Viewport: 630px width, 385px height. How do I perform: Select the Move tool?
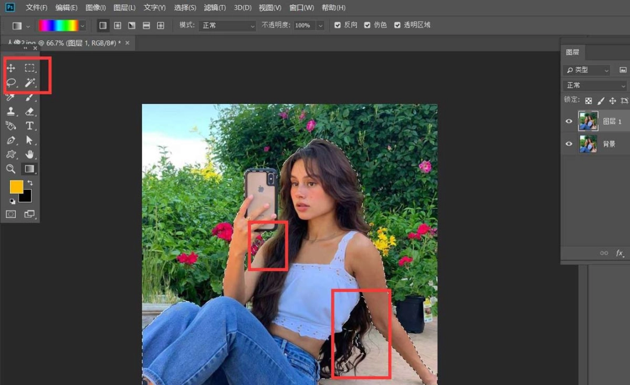coord(11,68)
